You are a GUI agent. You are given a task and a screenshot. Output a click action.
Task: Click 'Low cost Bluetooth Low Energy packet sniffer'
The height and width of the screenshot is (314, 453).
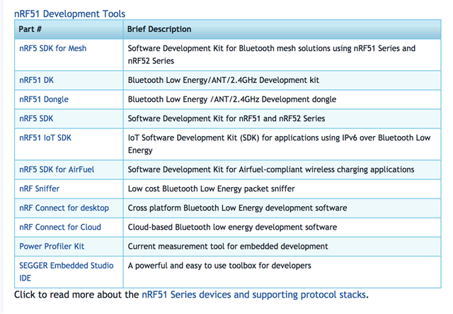click(212, 189)
